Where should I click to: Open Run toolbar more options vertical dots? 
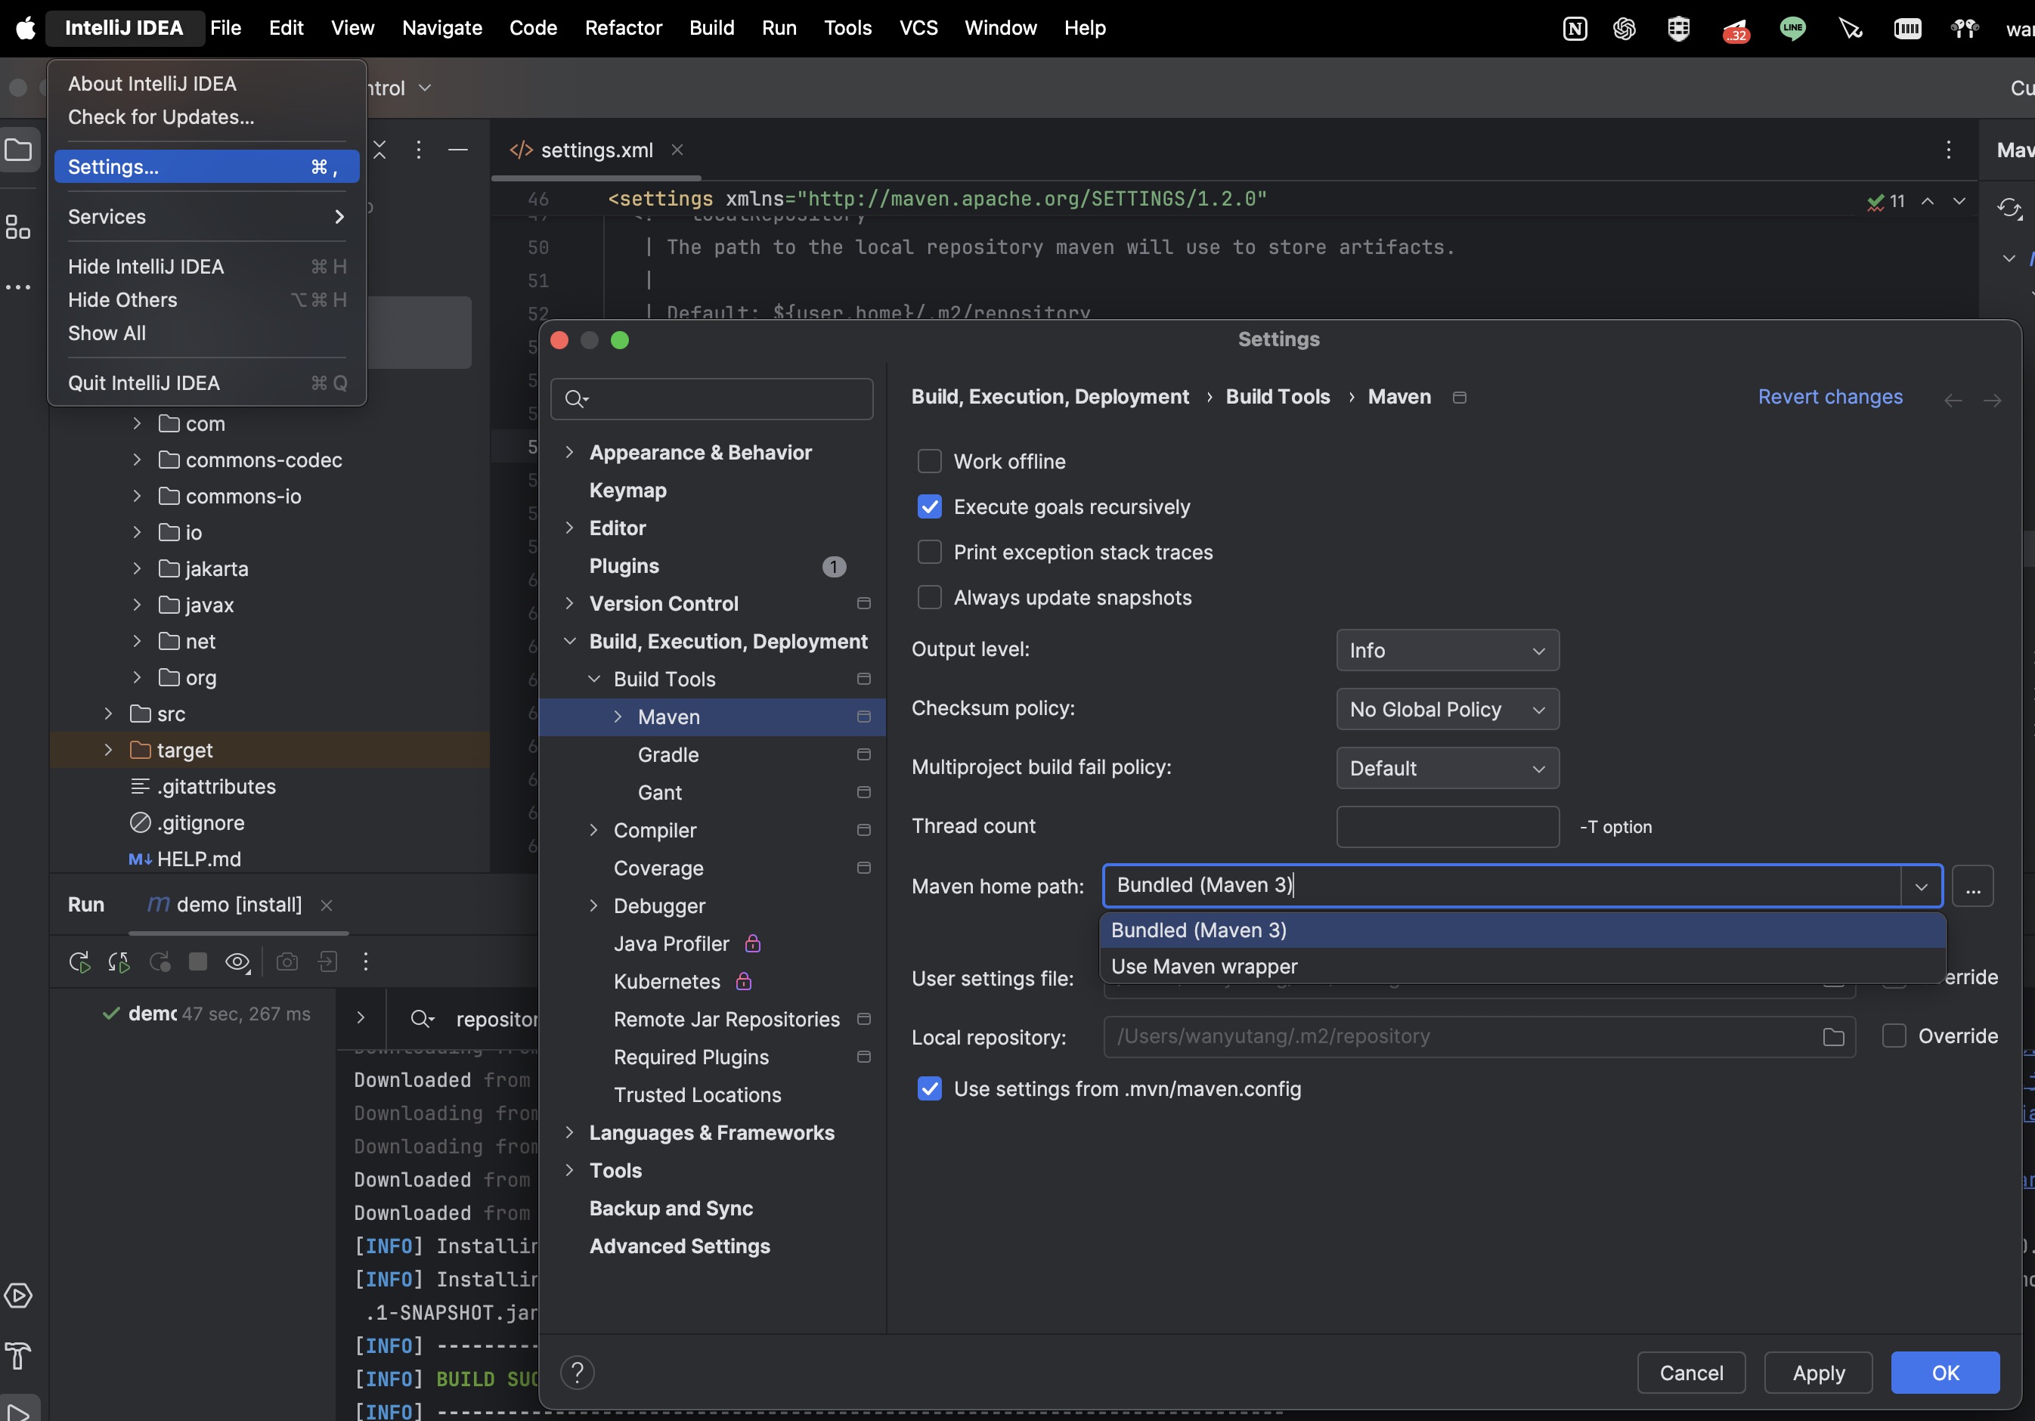tap(366, 961)
